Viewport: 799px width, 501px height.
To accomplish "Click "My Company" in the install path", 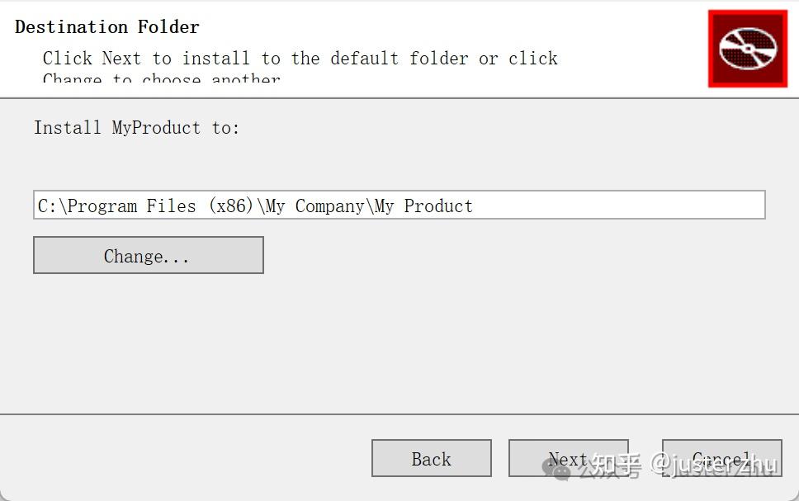I will click(317, 206).
